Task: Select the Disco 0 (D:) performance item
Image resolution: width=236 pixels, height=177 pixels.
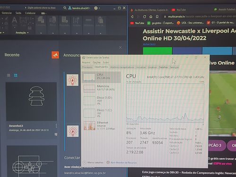Action: coord(101,101)
